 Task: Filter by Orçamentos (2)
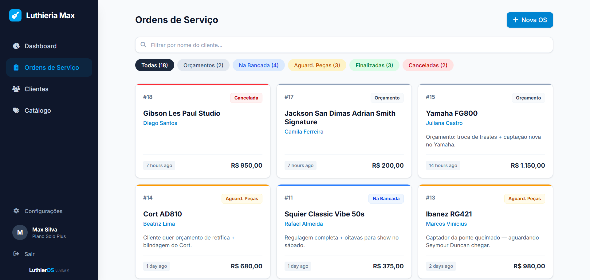[203, 65]
